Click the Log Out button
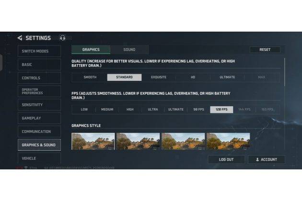The image size is (302, 201). click(x=226, y=159)
